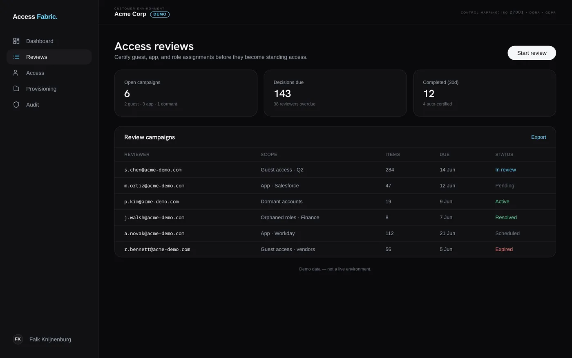This screenshot has width=572, height=358.
Task: Click the Export link
Action: 538,137
